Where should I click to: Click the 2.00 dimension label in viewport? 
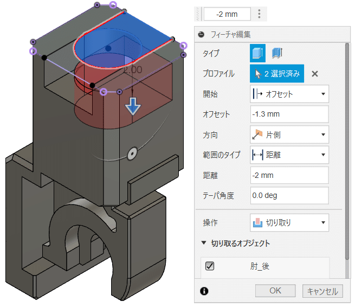pyautogui.click(x=133, y=70)
